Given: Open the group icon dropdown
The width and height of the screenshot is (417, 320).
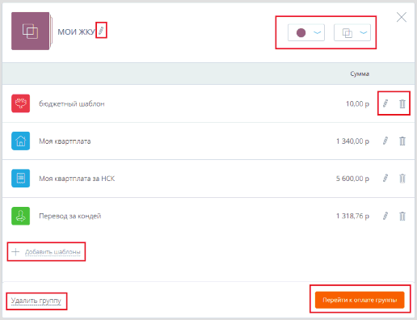Looking at the screenshot, I should (352, 32).
